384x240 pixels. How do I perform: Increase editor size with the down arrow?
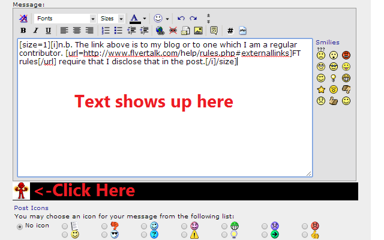(208, 22)
